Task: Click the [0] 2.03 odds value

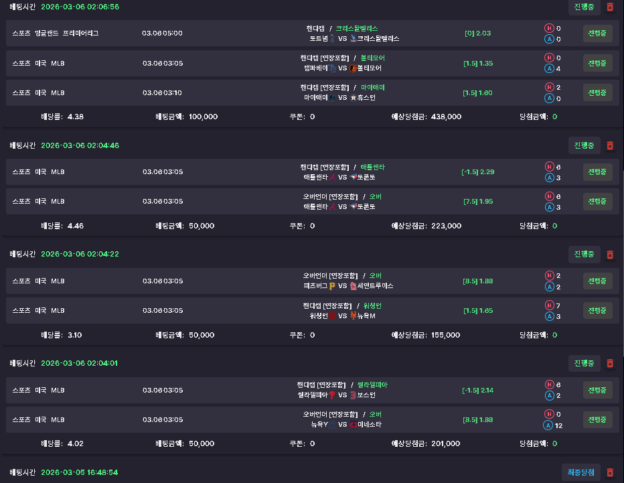Action: pyautogui.click(x=477, y=33)
